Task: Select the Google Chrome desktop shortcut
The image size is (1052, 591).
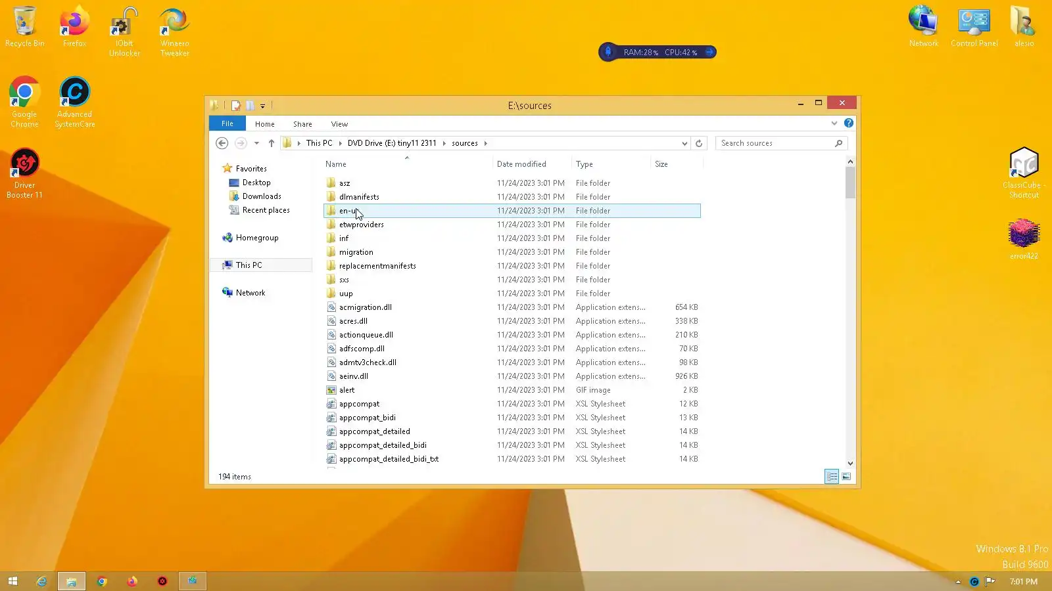Action: 24,102
